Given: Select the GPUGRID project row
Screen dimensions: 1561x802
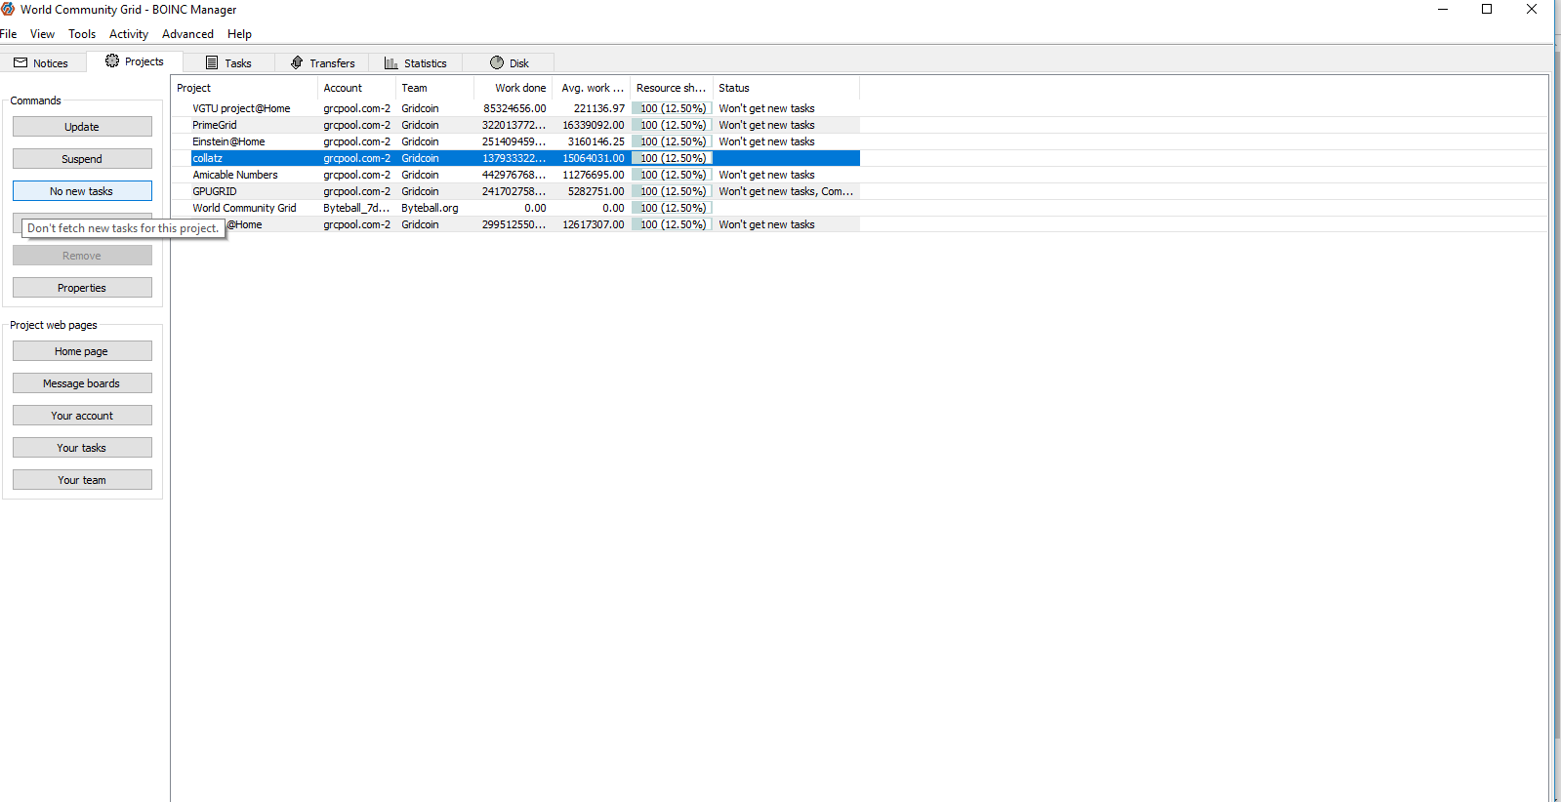Looking at the screenshot, I should pos(515,191).
